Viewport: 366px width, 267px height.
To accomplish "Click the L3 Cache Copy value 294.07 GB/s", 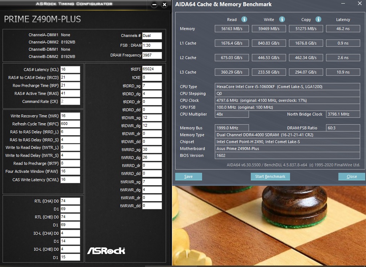I will (x=306, y=72).
